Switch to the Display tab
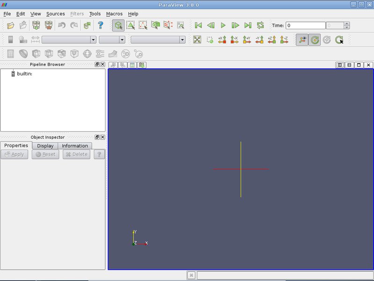The image size is (374, 281). (45, 146)
